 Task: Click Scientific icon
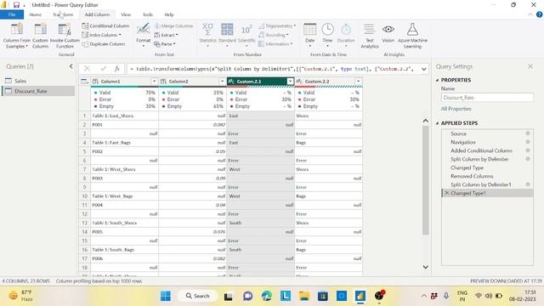(246, 30)
